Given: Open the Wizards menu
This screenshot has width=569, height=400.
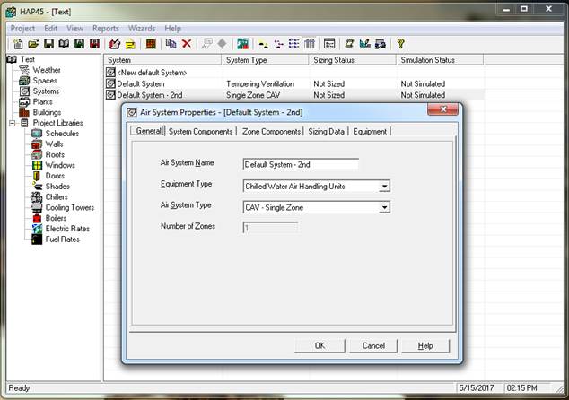Looking at the screenshot, I should click(x=142, y=29).
